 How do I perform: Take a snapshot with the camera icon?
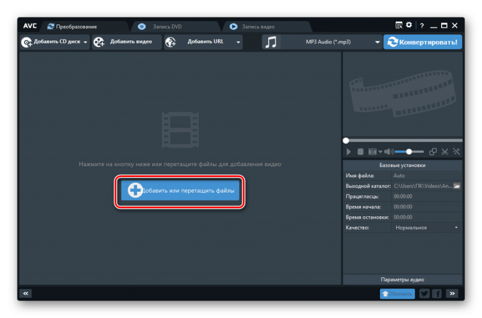[372, 152]
